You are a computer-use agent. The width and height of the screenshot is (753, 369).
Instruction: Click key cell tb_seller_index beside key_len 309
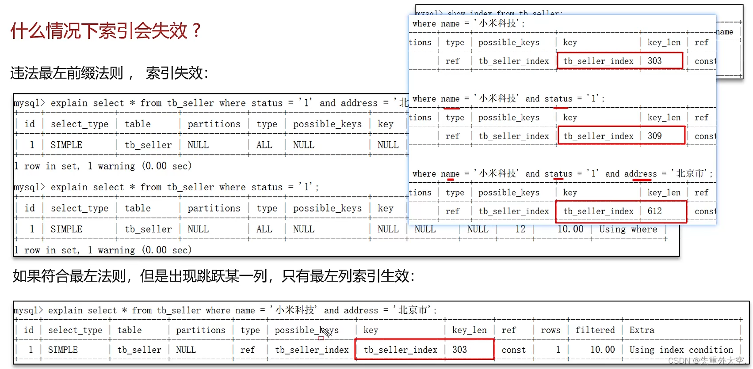click(x=598, y=136)
